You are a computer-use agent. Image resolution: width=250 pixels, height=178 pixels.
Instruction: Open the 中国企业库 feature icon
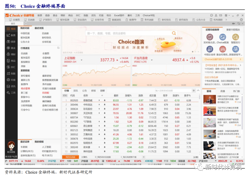pos(210,49)
